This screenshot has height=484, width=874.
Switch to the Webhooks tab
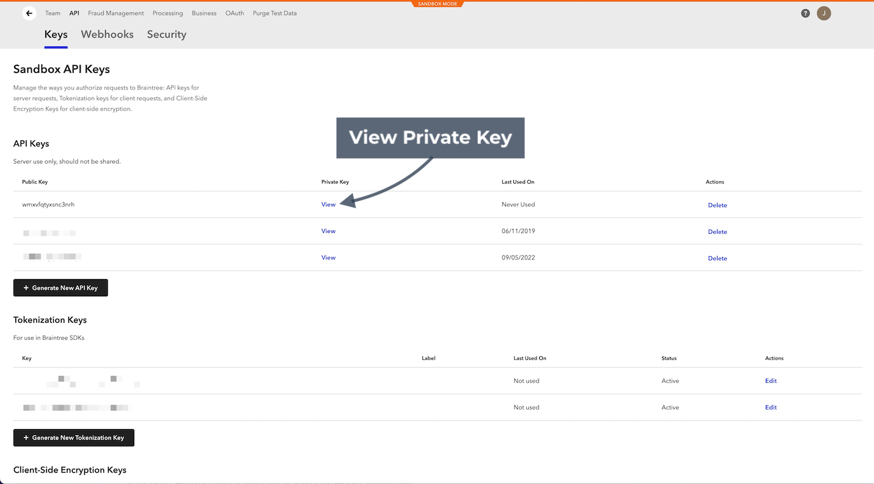pos(107,35)
